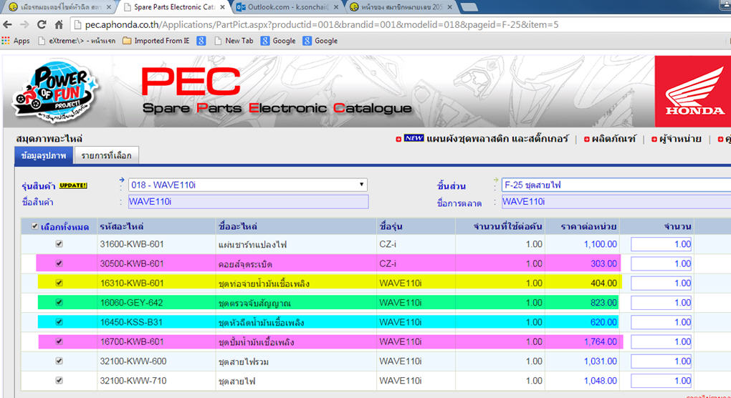
Task: Open the first Google bookmark
Action: (x=278, y=41)
